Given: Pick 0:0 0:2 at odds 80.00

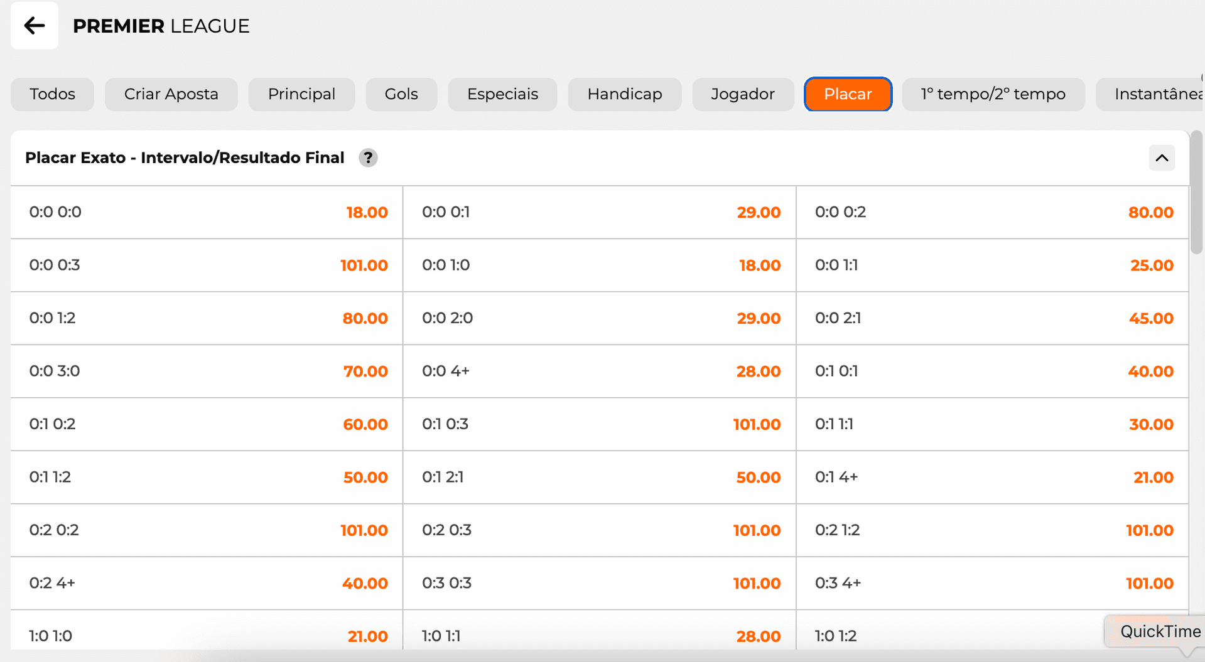Looking at the screenshot, I should [x=993, y=212].
